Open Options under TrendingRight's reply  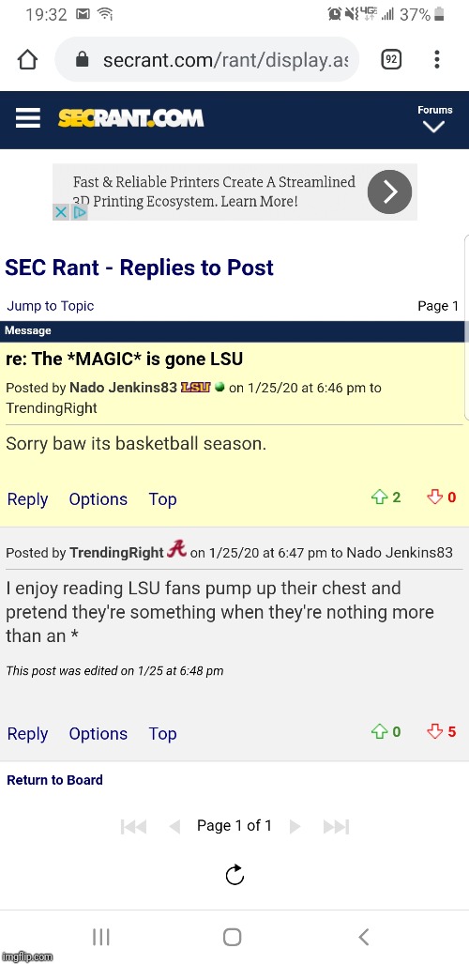point(98,733)
